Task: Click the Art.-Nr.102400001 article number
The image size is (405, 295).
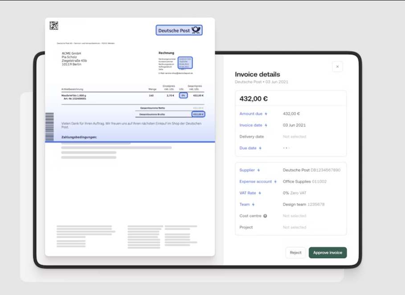Action: [75, 98]
